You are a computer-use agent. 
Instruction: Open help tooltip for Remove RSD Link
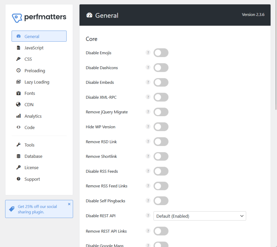coord(148,142)
